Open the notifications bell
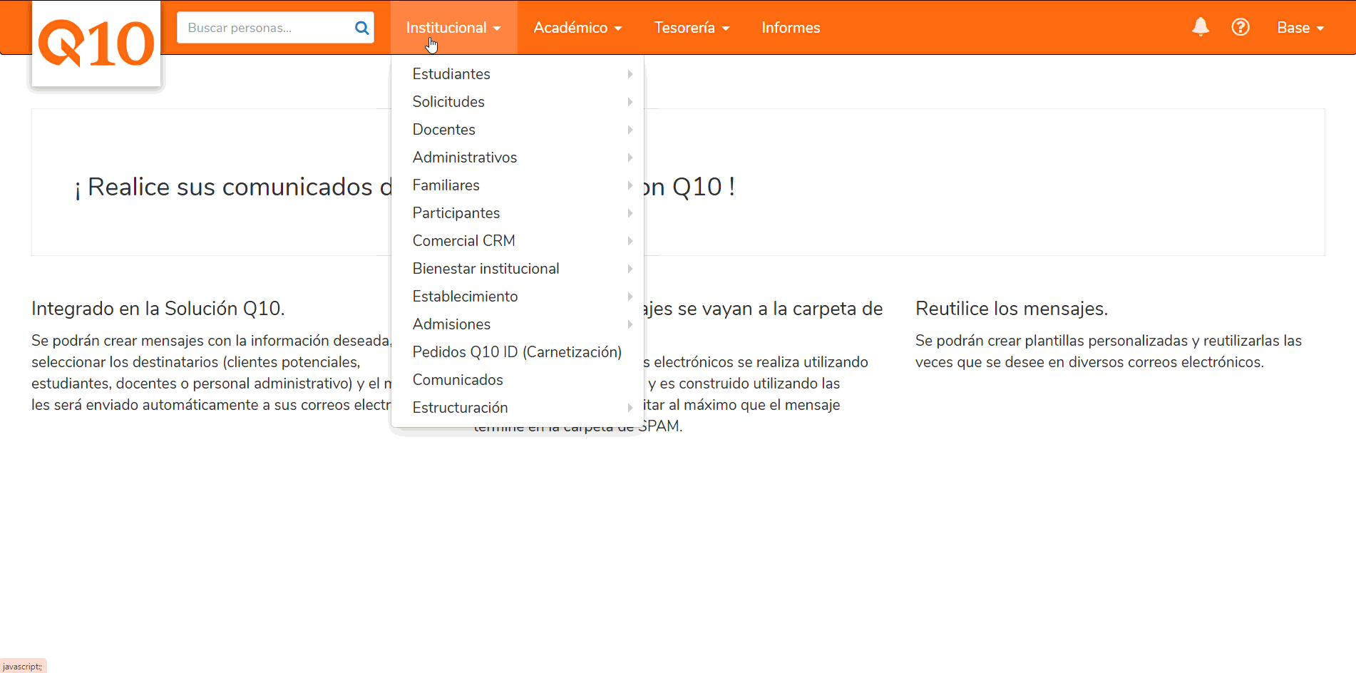 (1201, 27)
